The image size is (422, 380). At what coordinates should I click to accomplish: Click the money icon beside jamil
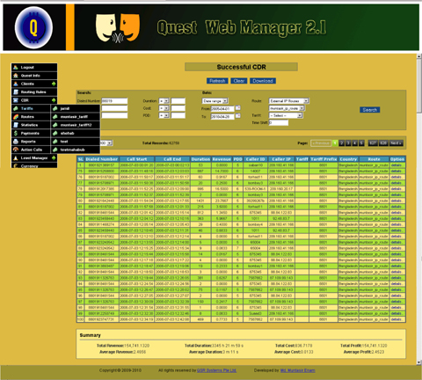point(55,108)
